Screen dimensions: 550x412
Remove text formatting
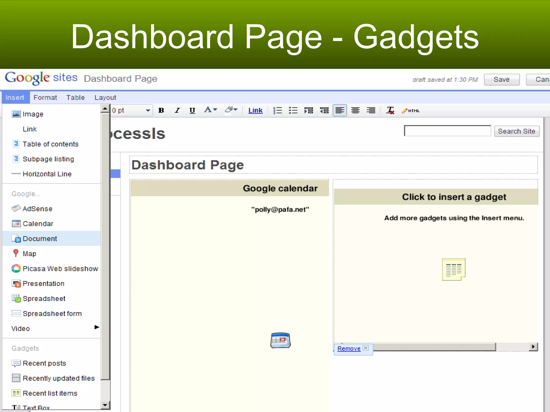[x=390, y=110]
